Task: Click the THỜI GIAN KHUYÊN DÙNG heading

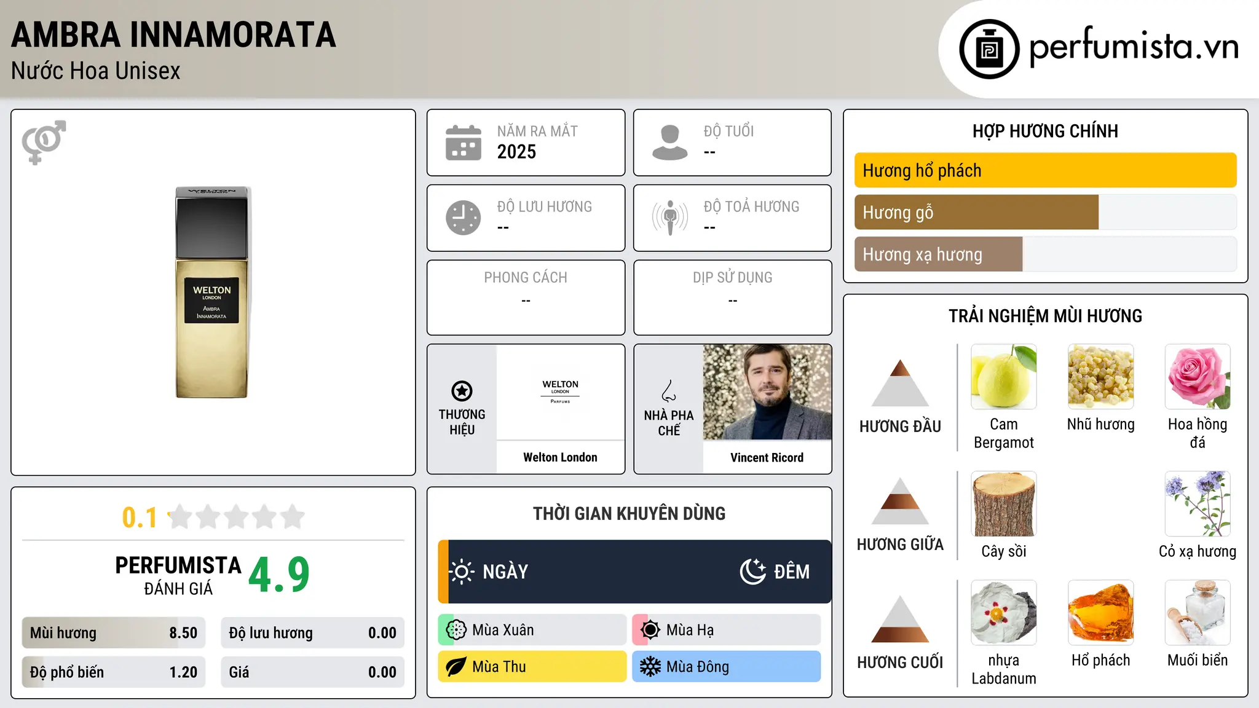Action: 629,513
